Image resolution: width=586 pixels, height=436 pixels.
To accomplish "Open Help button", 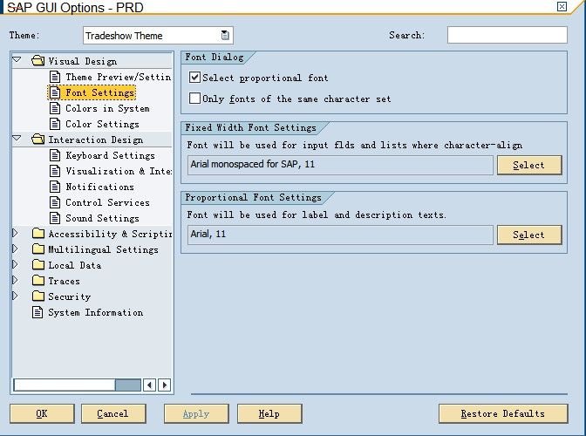I will (269, 413).
